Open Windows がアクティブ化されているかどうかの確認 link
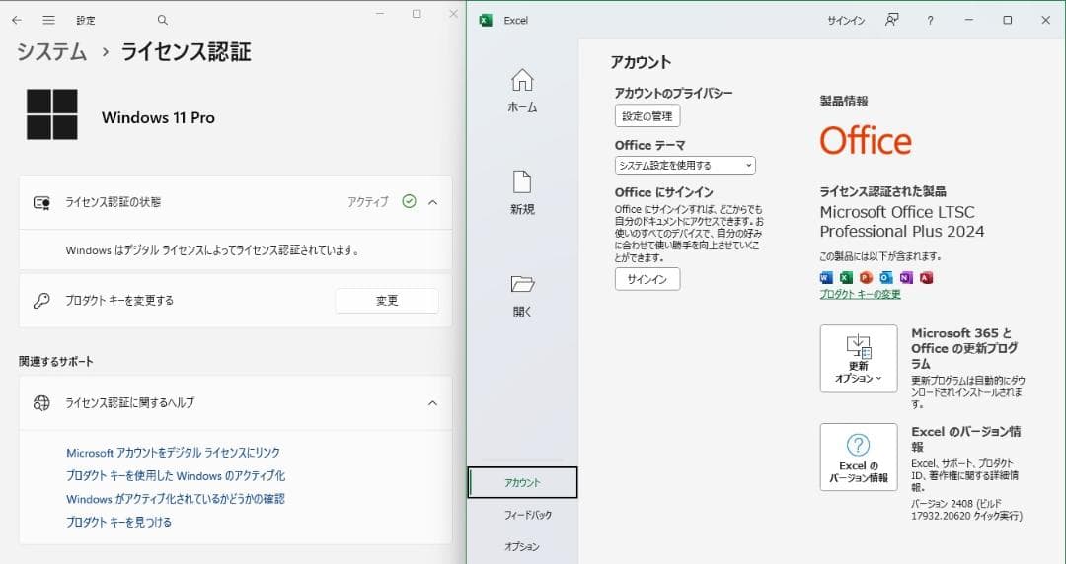The width and height of the screenshot is (1066, 564). point(176,499)
